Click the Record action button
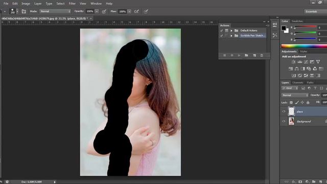 232,55
